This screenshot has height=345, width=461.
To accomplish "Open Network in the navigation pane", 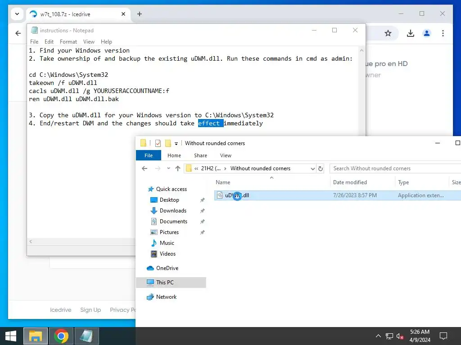I will (166, 297).
